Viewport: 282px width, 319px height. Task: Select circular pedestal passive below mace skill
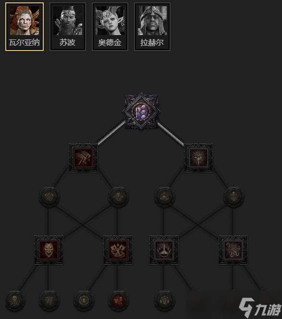point(164,196)
